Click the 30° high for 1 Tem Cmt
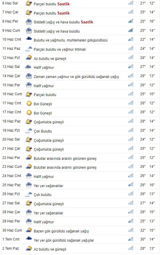The width and height of the screenshot is (160, 255). point(143,239)
